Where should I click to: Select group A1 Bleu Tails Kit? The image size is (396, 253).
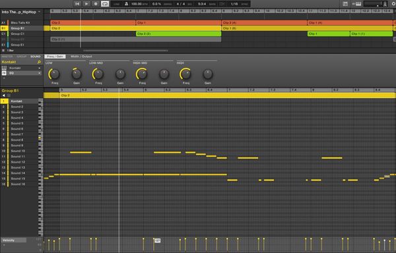(x=22, y=22)
